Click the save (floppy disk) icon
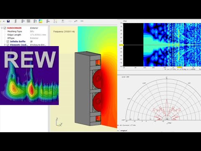Viewport: 201px width, 151px height. click(x=8, y=21)
